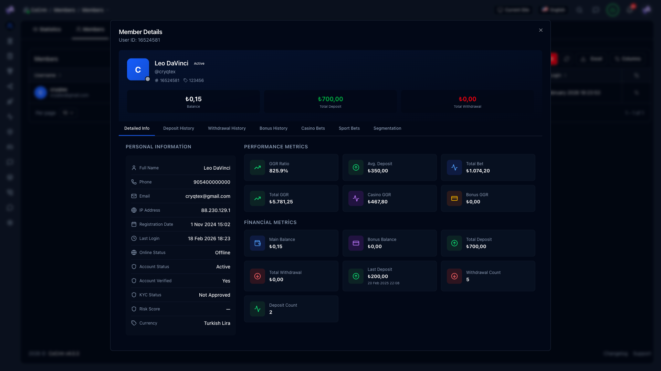Click the ₺5.781,25 Total GGR value
Screen dimensions: 661x371
(281, 202)
